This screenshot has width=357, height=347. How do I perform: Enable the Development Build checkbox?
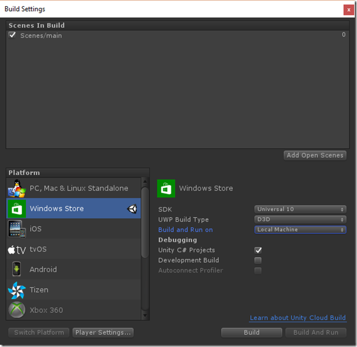(x=258, y=261)
